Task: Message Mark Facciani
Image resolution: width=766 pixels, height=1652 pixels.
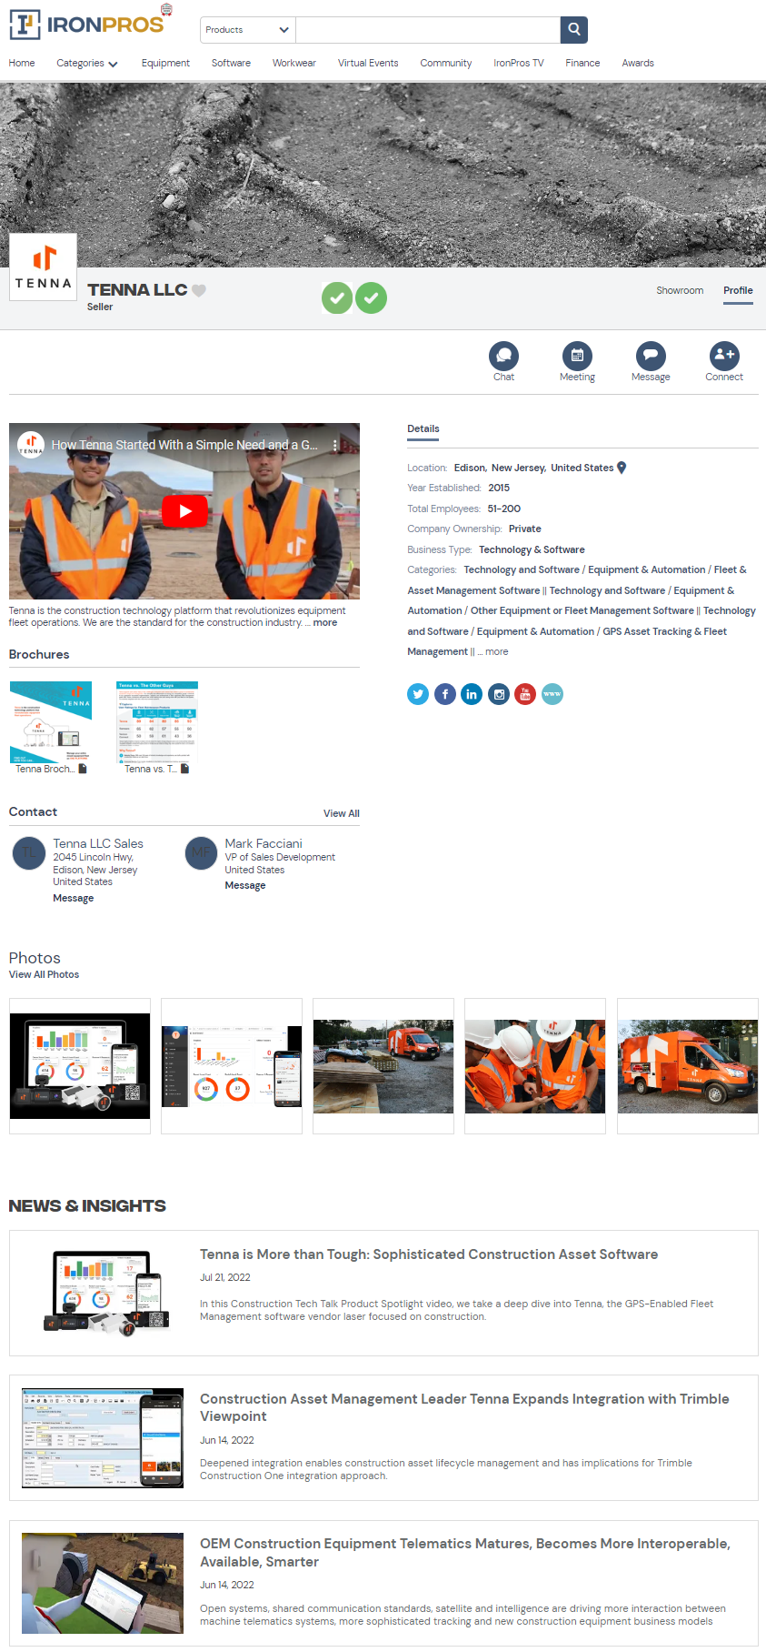Action: click(245, 886)
